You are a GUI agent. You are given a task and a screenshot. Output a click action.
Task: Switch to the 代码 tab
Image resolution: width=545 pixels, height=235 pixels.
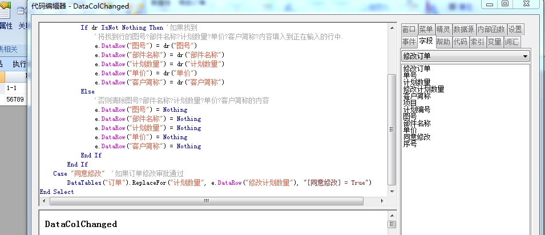[x=461, y=42]
